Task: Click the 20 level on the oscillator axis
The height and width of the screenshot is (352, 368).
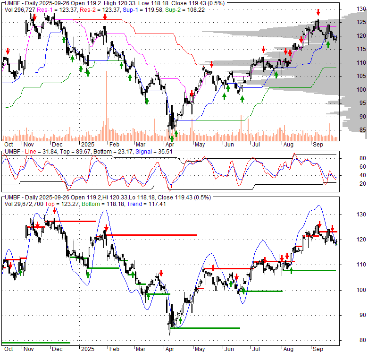Action: tap(363, 183)
